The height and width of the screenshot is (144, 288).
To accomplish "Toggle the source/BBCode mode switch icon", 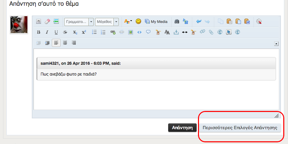I will point(38,22).
